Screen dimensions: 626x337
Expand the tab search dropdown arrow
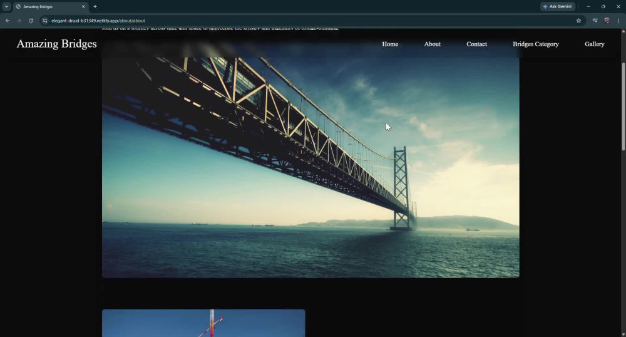[x=6, y=6]
